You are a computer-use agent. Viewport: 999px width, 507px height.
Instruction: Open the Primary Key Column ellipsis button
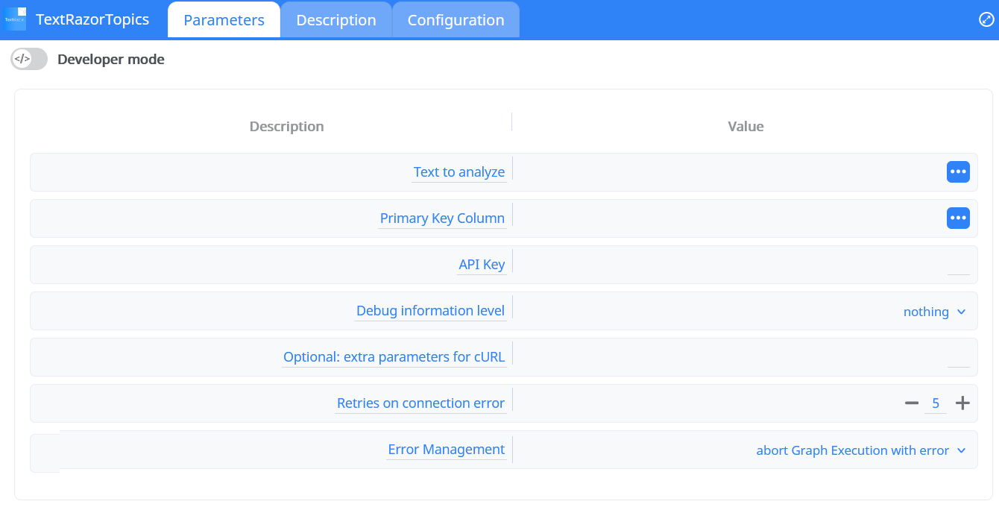click(x=958, y=218)
